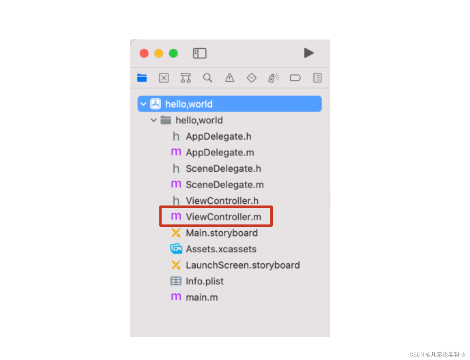Toggle the navigator sidebar panel button
This screenshot has width=470, height=360.
click(200, 53)
